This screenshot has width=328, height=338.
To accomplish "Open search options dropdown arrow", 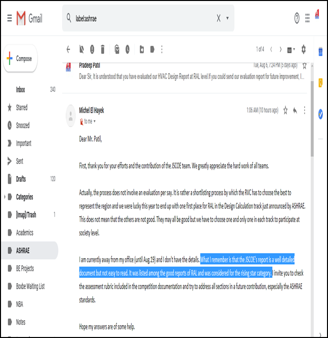I will [227, 18].
